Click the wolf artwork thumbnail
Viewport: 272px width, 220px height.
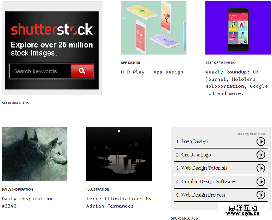[34, 154]
